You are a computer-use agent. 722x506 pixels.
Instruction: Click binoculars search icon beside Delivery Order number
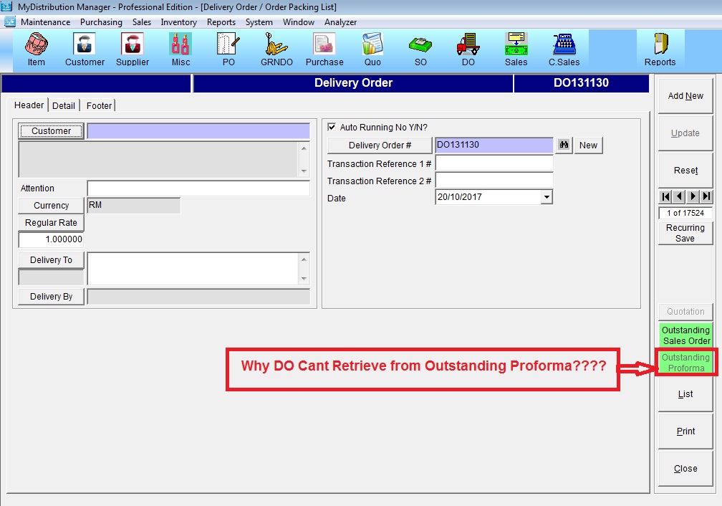point(564,145)
